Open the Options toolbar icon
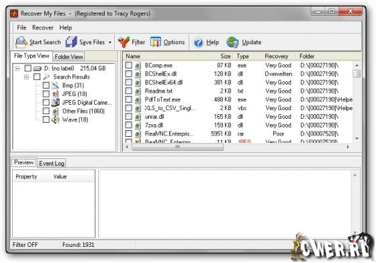376x263 pixels. (x=156, y=42)
